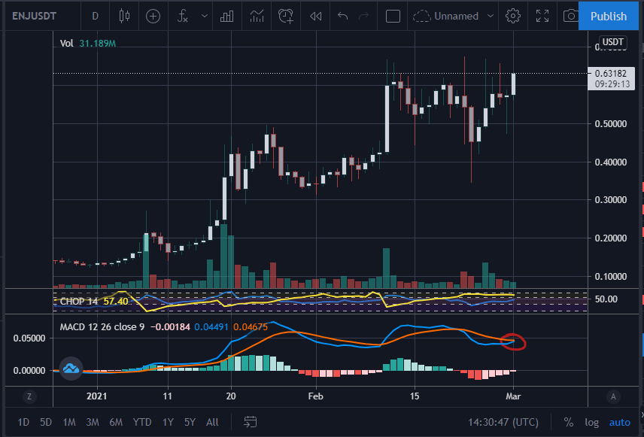Screen dimensions: 644x437
Task: Change the D chart interval
Action: [96, 16]
